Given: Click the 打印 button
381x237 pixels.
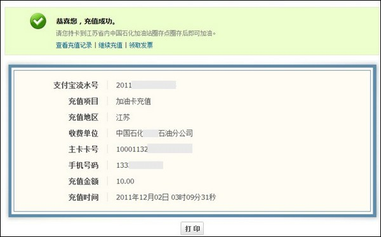Looking at the screenshot, I should [192, 229].
